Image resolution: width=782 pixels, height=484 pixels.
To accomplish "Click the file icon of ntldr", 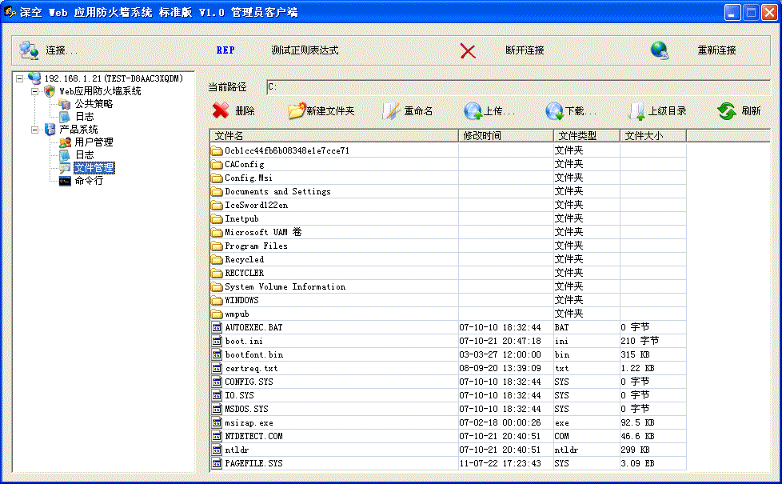I will click(217, 450).
